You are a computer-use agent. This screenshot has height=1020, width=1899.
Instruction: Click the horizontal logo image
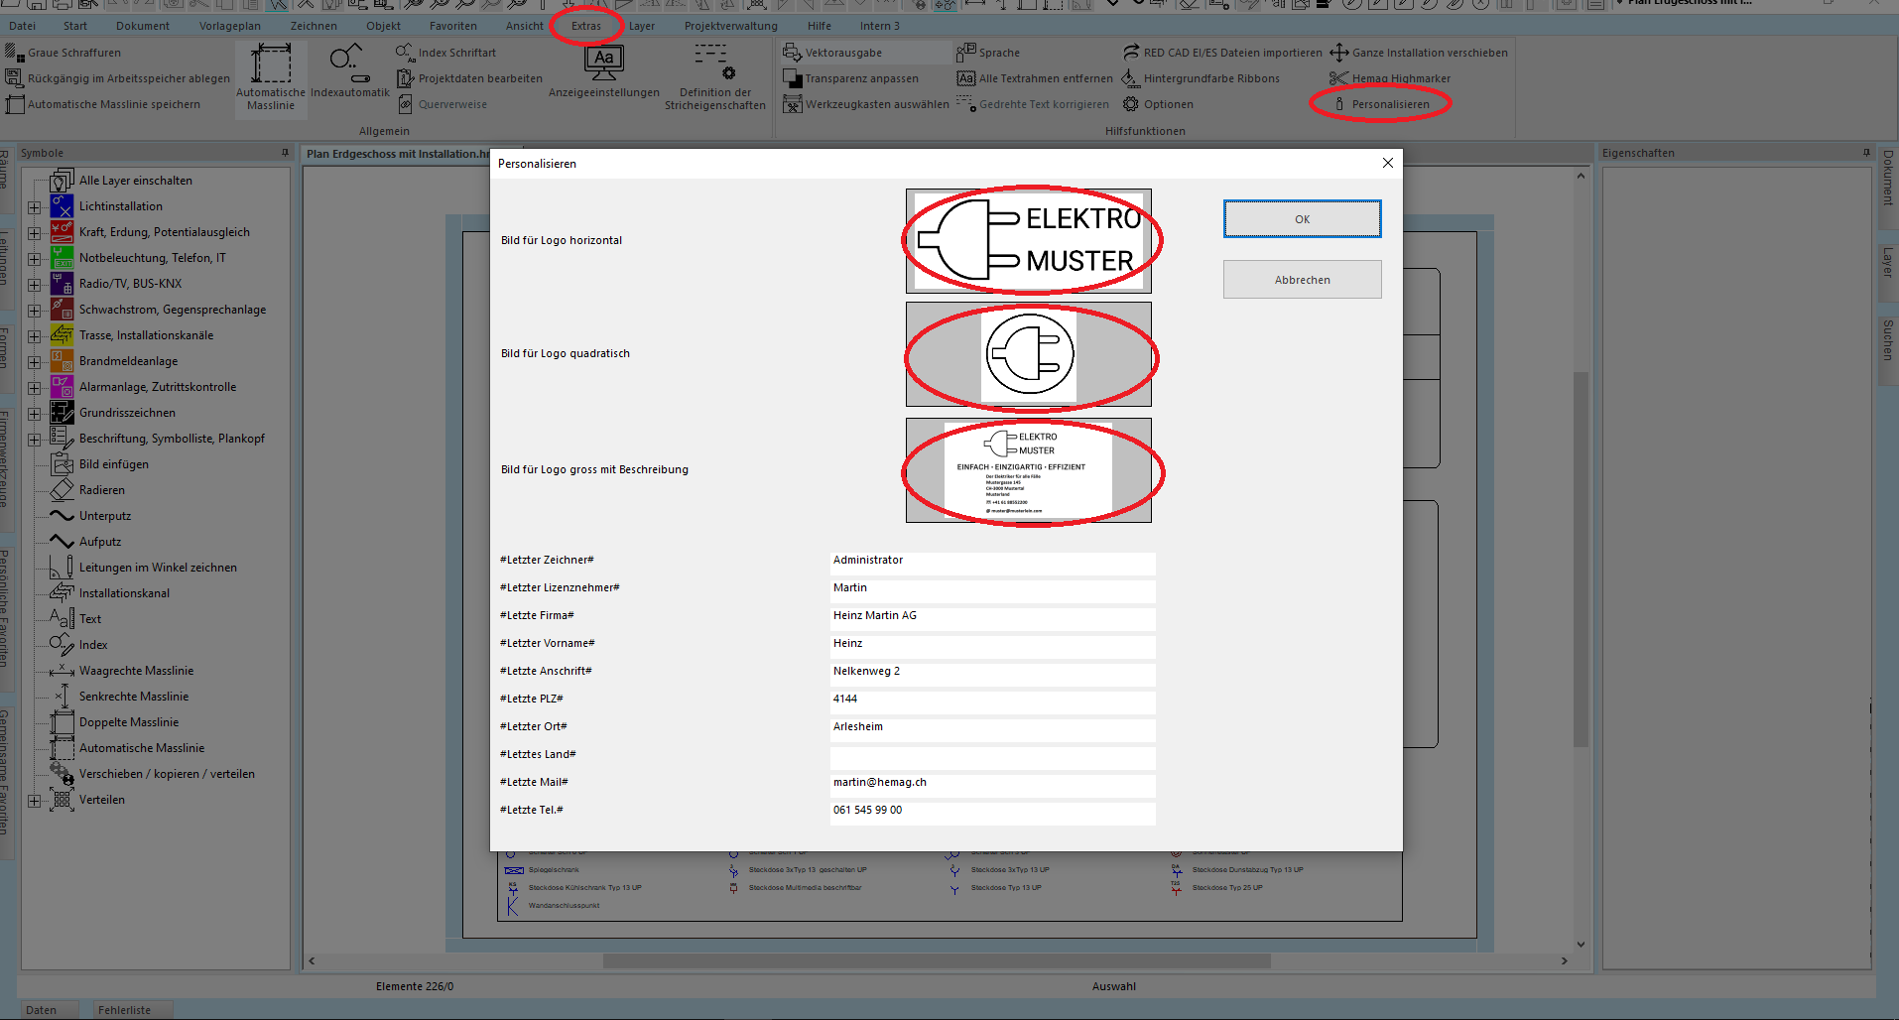(1029, 240)
